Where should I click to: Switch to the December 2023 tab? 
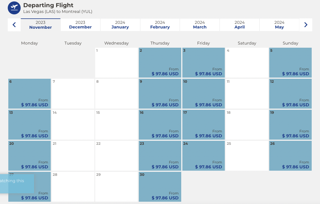[x=80, y=24]
